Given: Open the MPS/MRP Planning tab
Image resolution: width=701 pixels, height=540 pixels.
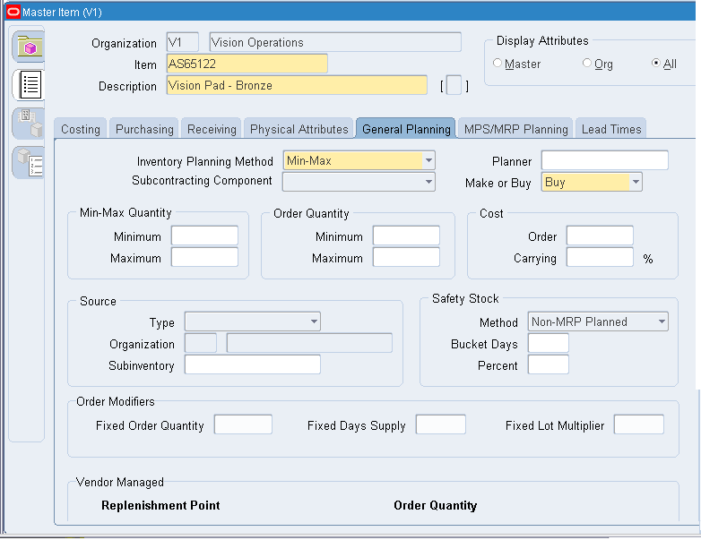Looking at the screenshot, I should click(x=516, y=129).
